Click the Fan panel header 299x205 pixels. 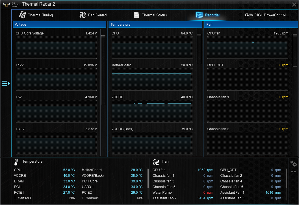click(251, 24)
